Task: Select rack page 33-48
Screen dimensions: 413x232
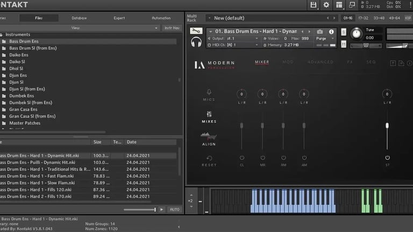Action: pos(379,18)
